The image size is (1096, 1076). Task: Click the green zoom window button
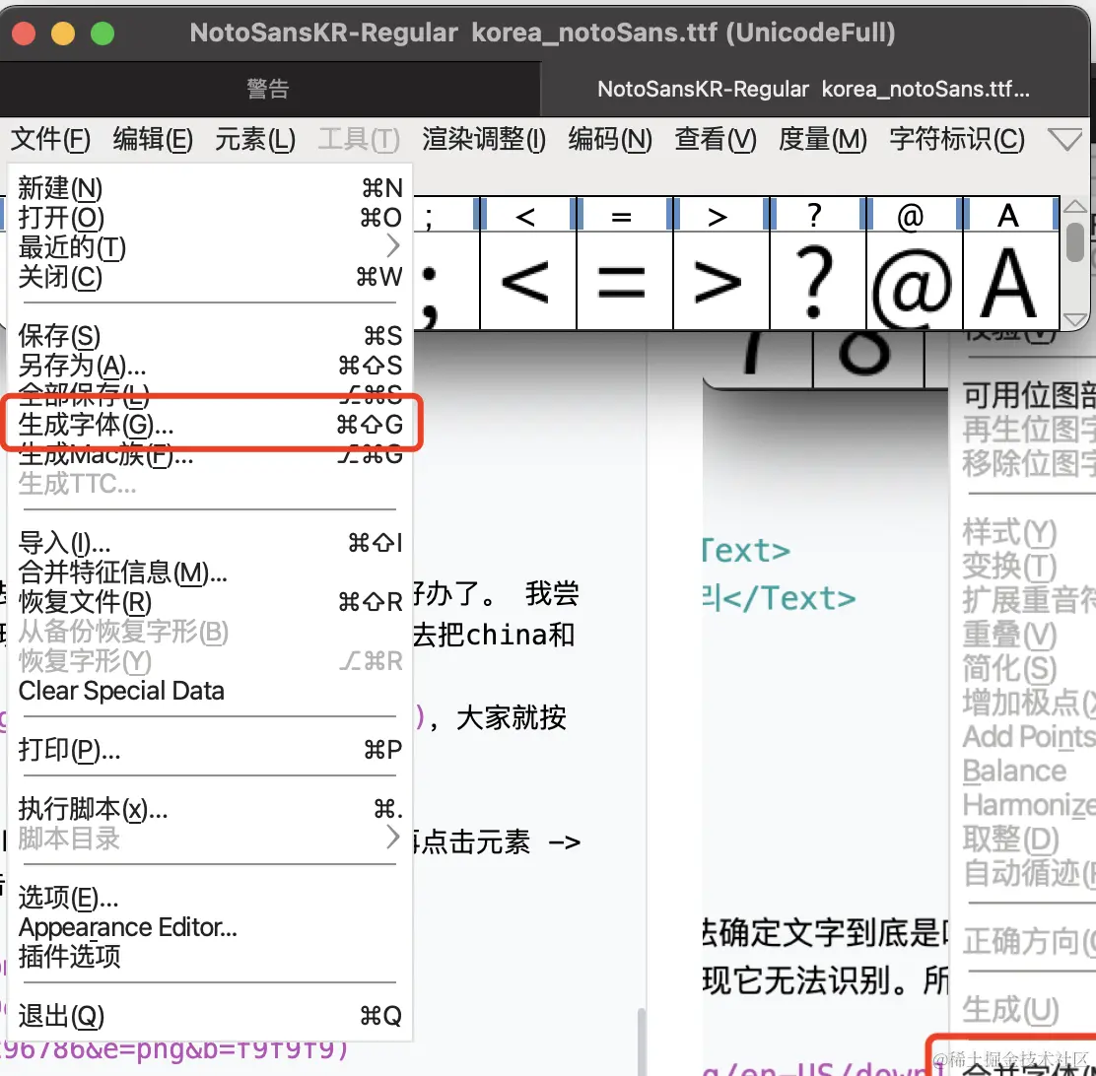coord(103,33)
